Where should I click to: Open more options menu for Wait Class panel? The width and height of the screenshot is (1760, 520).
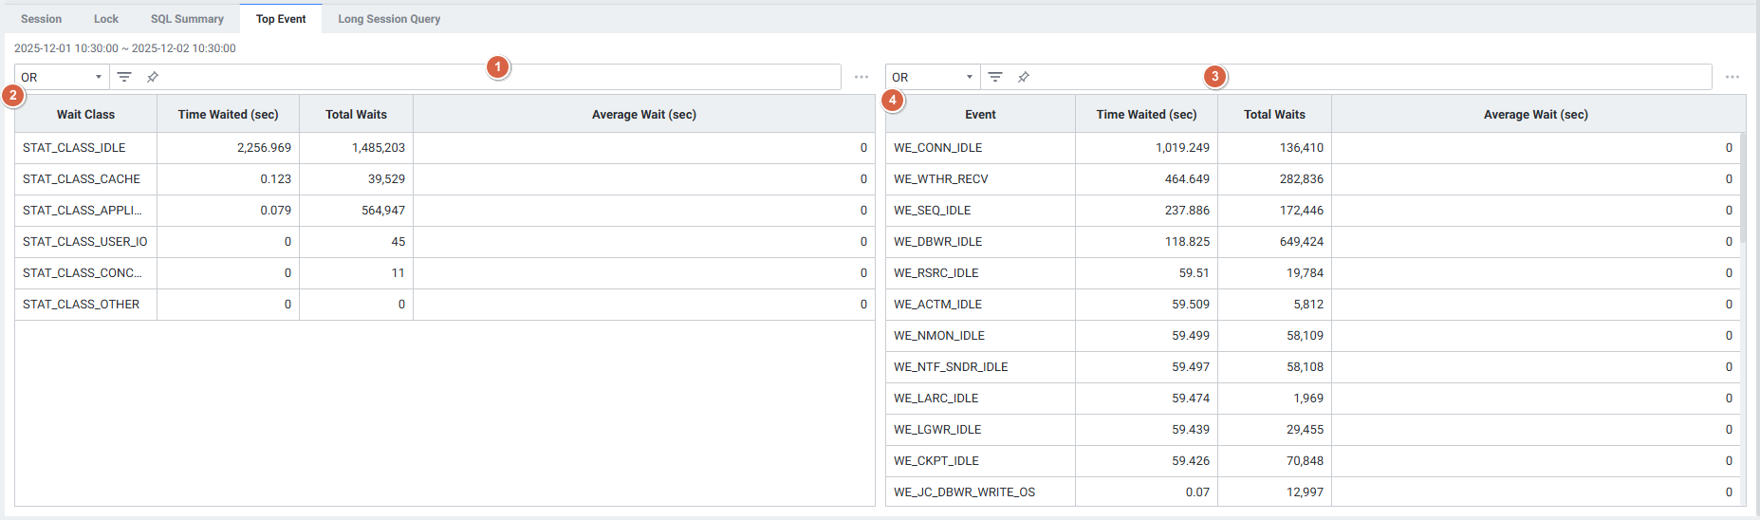[861, 77]
